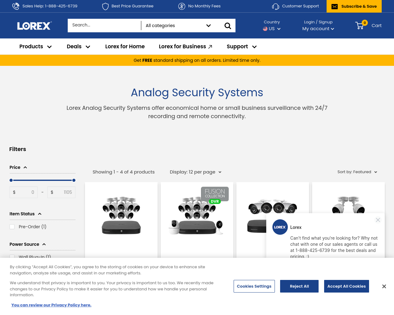Collapse the Power Source filter section
Image resolution: width=394 pixels, height=315 pixels.
[x=27, y=244]
